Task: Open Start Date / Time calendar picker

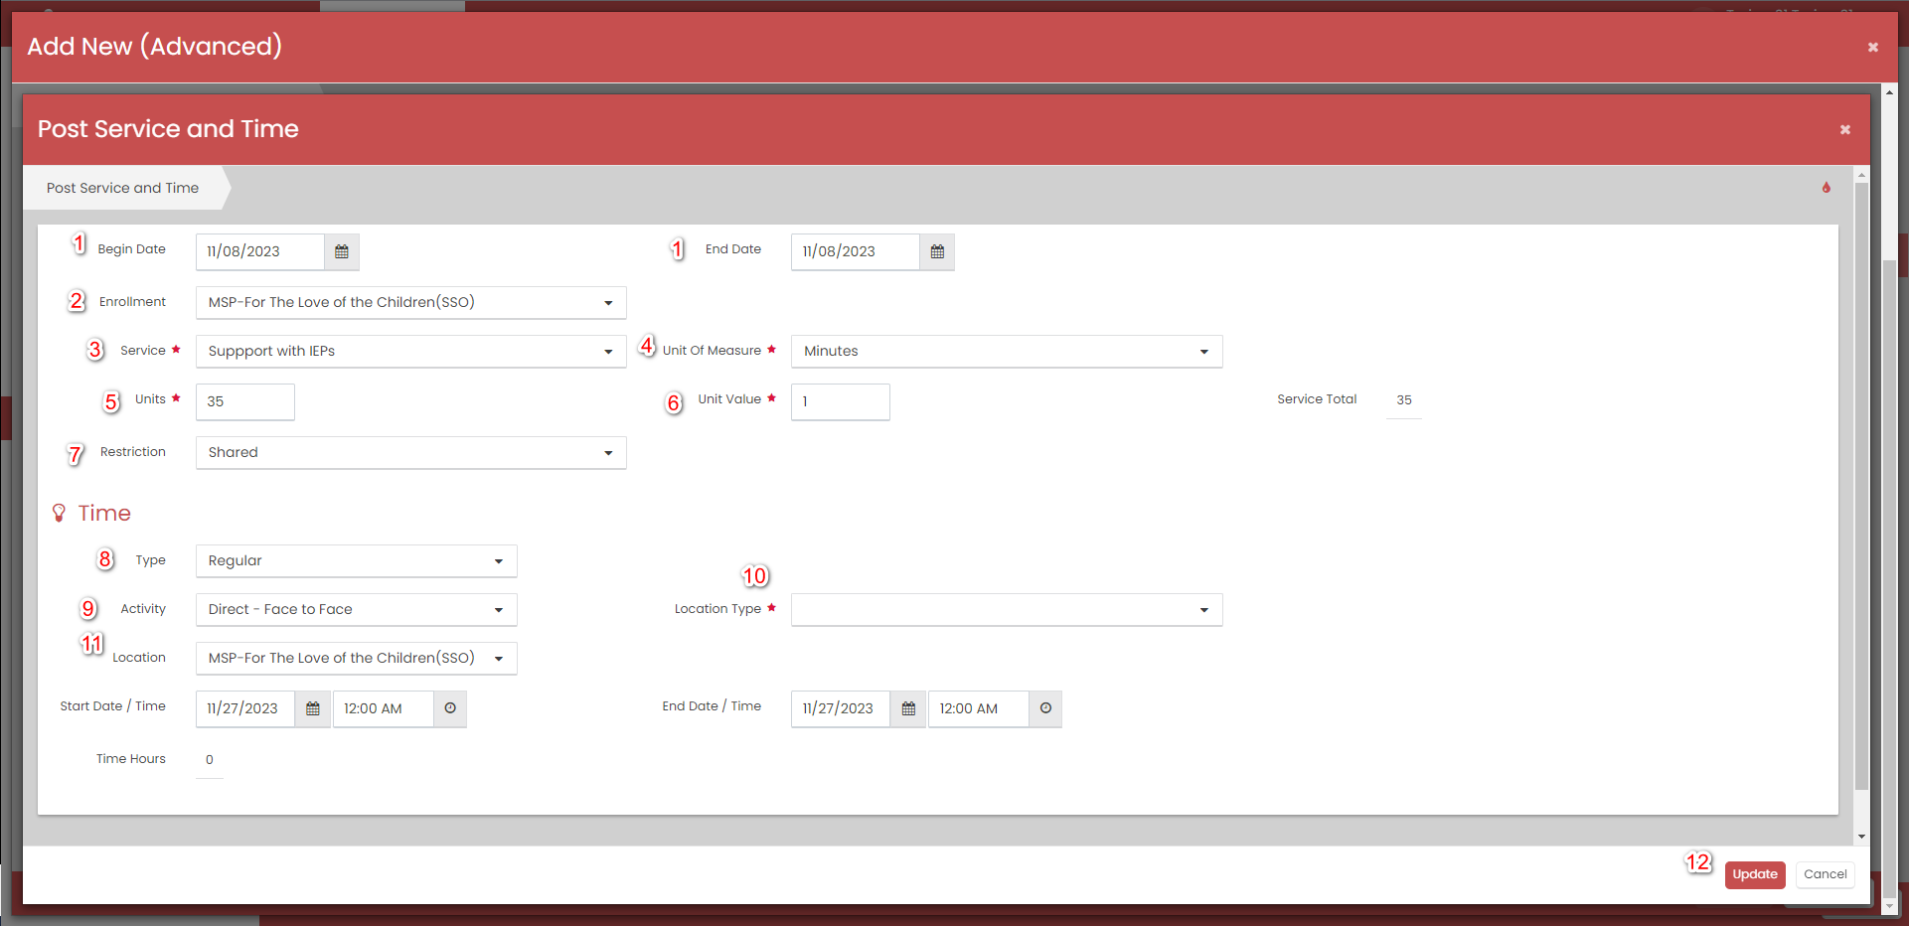Action: (x=312, y=709)
